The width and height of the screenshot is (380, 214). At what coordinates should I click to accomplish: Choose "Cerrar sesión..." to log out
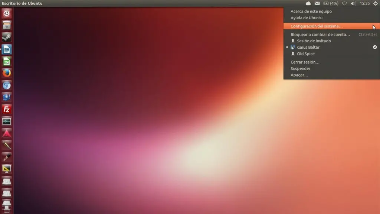click(x=331, y=62)
